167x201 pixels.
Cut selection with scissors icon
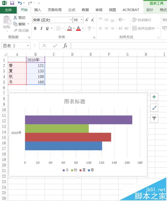[x=15, y=18]
